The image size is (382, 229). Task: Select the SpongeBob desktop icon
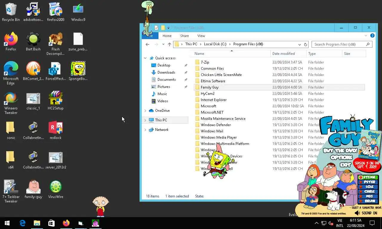[78, 71]
